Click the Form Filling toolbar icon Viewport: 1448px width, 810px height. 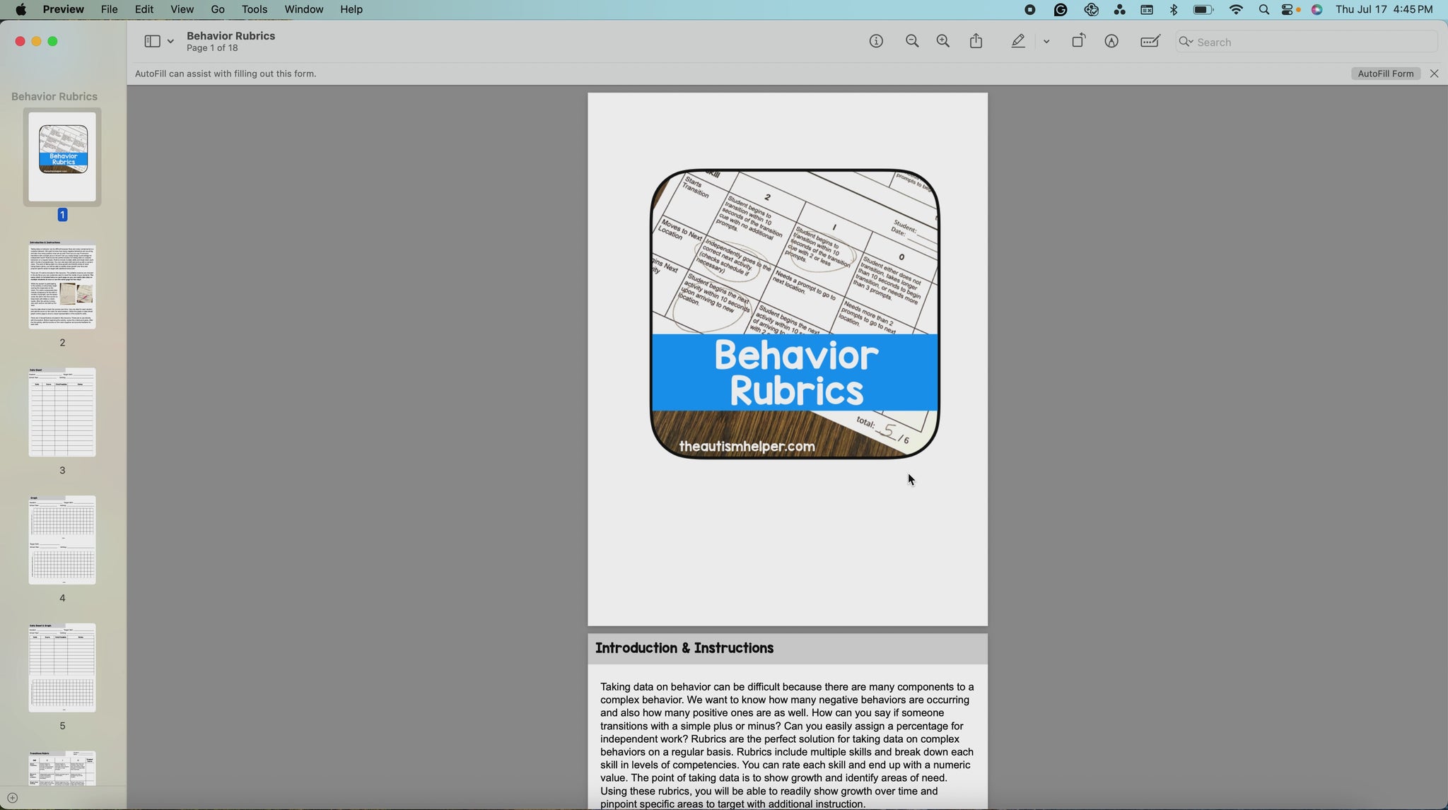click(1150, 42)
